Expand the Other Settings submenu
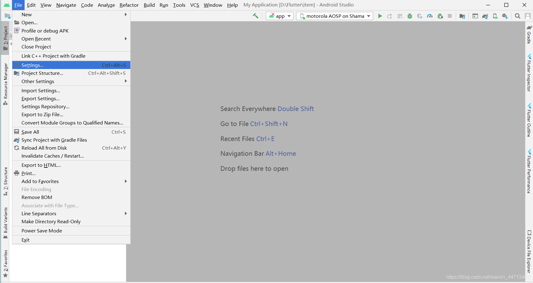 pyautogui.click(x=71, y=81)
